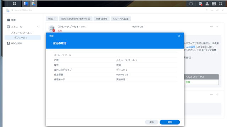The height and width of the screenshot is (127, 227).
Task: Open the resource loading indicator icon
Action: click(x=191, y=4)
